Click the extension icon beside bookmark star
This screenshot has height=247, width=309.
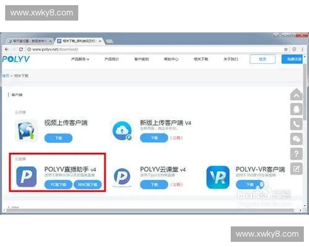[294, 49]
